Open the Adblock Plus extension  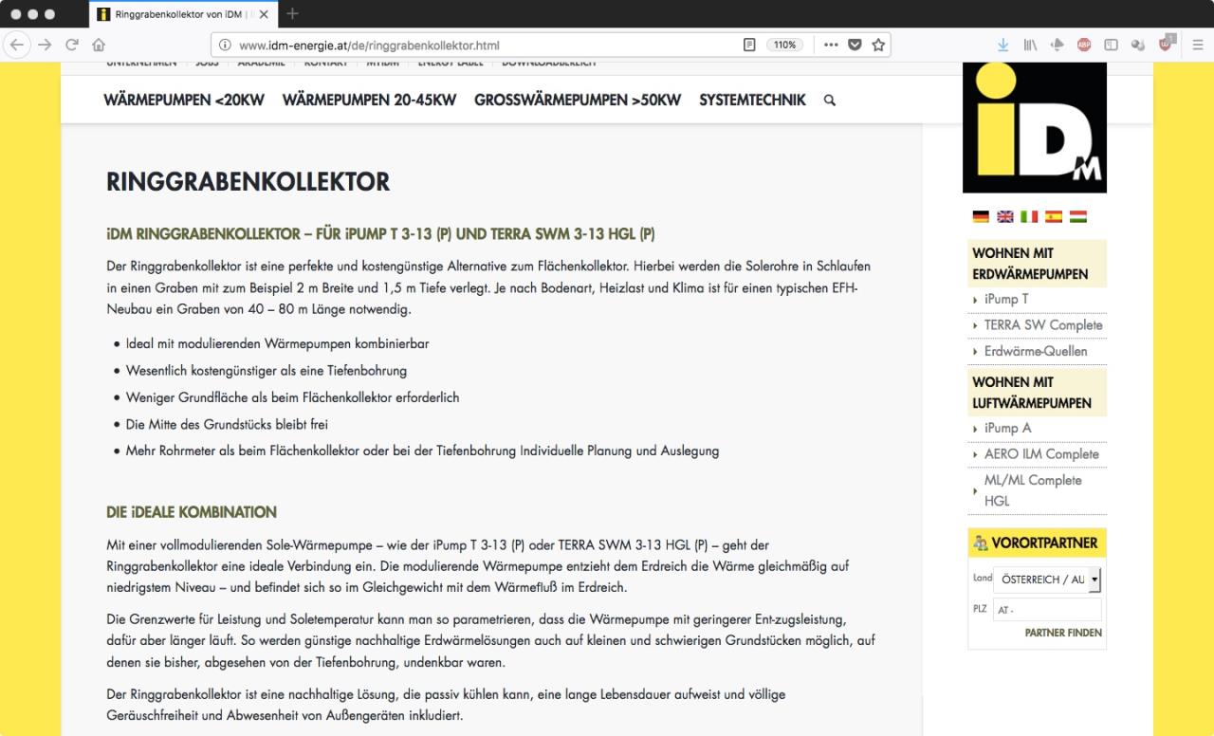coord(1084,45)
